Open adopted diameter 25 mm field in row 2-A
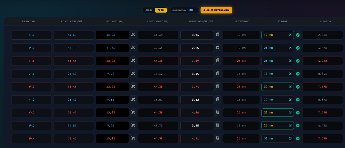This screenshot has width=345, height=148. 278,48
